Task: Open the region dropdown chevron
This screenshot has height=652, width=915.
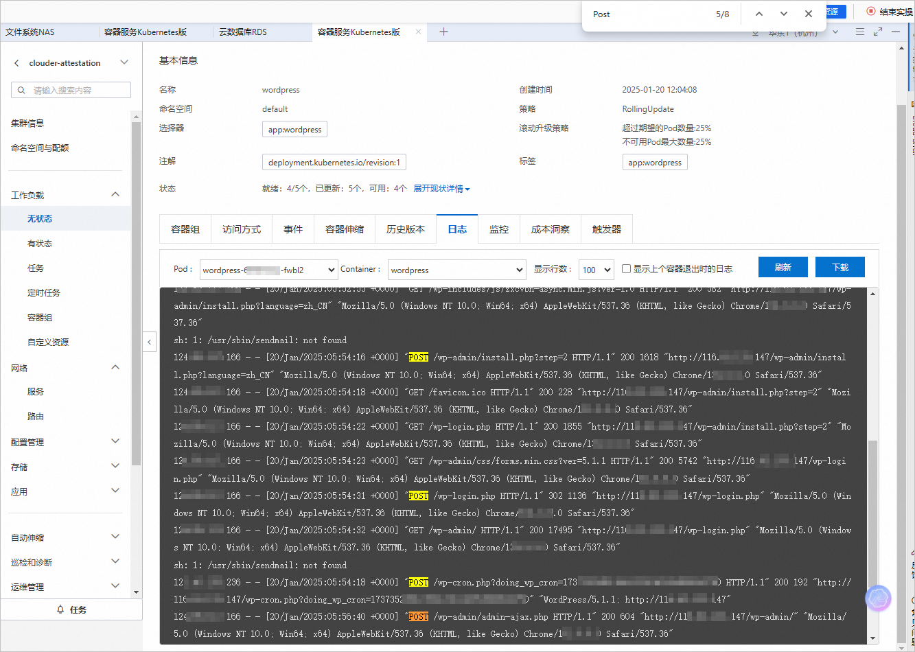Action: click(x=835, y=32)
